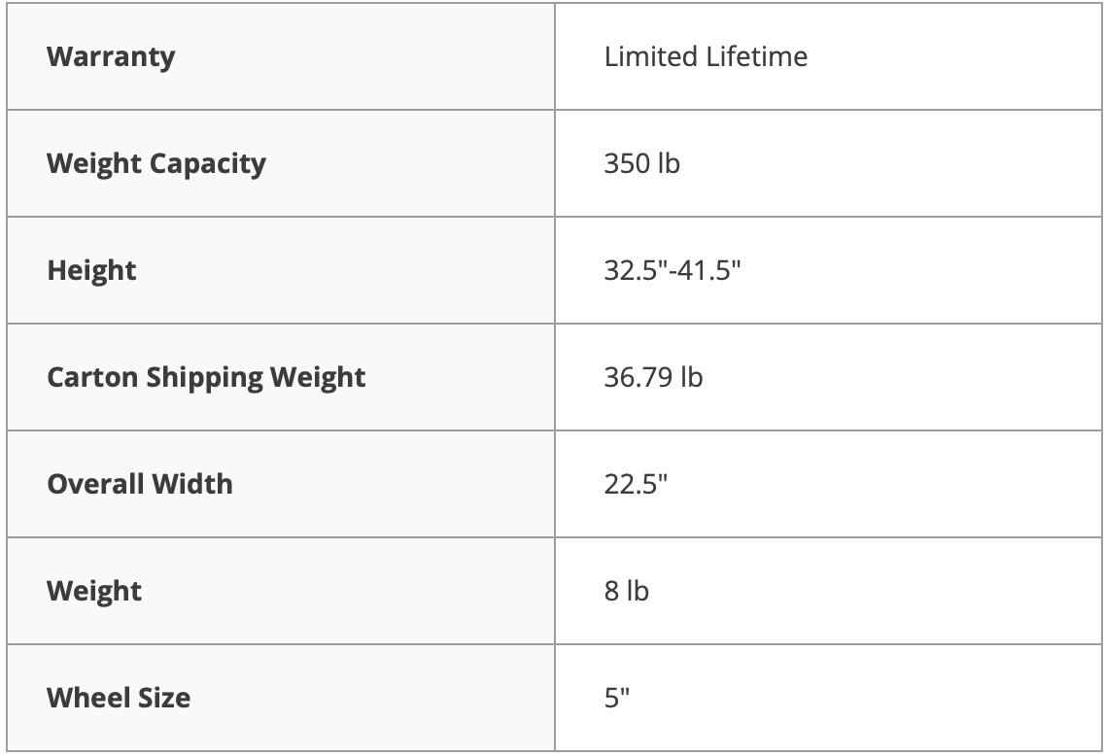Select the 36.79 lb value
The width and height of the screenshot is (1104, 756).
click(x=653, y=377)
